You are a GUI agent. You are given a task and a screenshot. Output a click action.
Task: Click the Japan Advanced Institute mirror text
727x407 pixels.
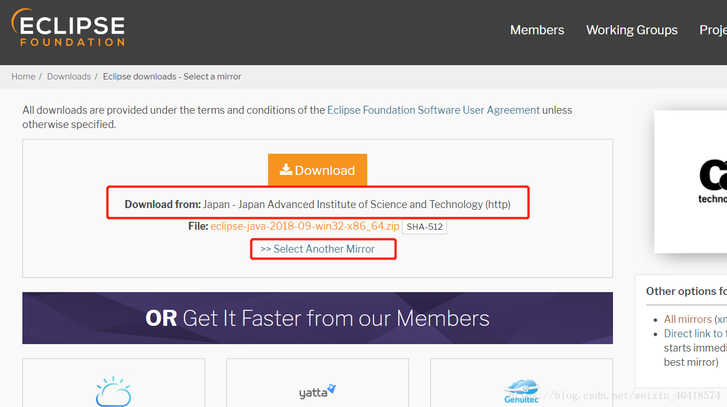[x=356, y=205]
